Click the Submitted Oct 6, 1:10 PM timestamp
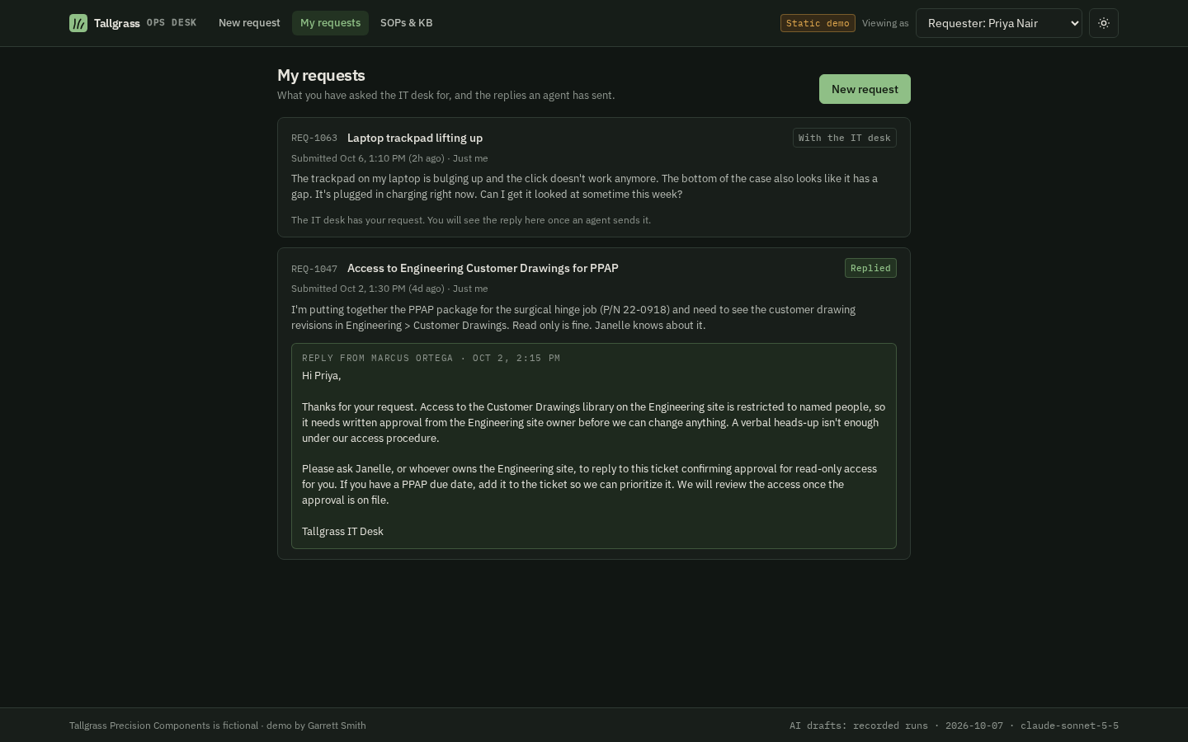 click(x=368, y=158)
